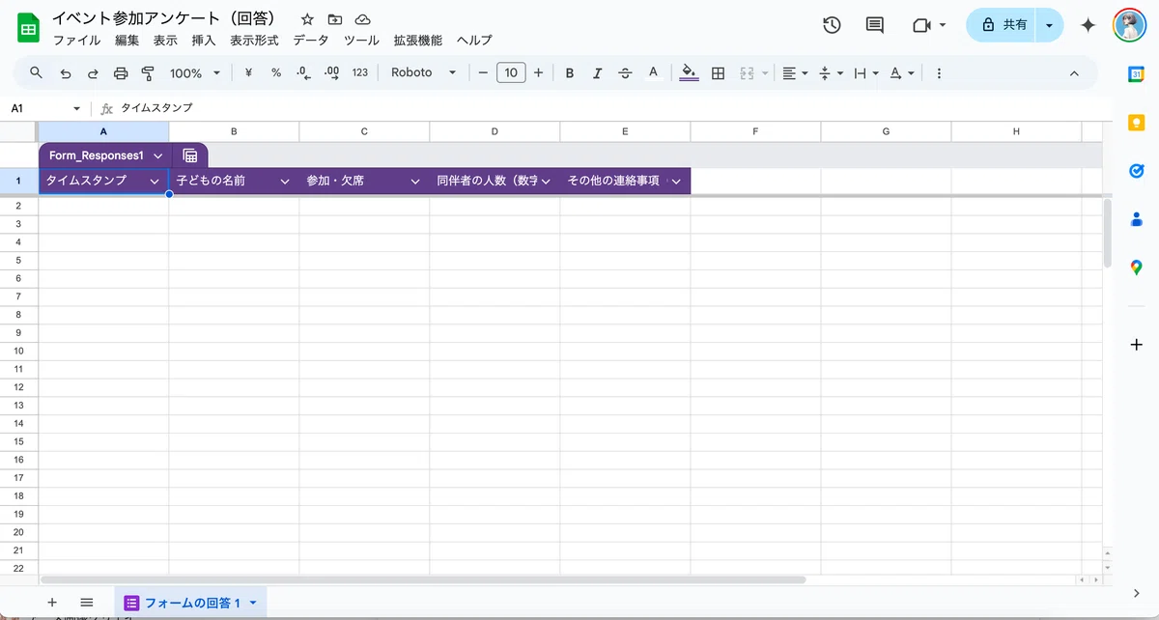
Task: Redo the last action
Action: click(x=93, y=72)
